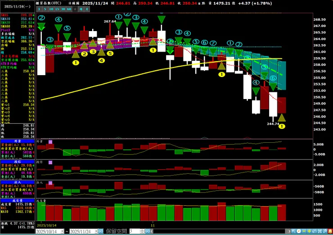Click the MA5 1319.44億 volume row
This screenshot has width=333, height=235.
(x=18, y=208)
